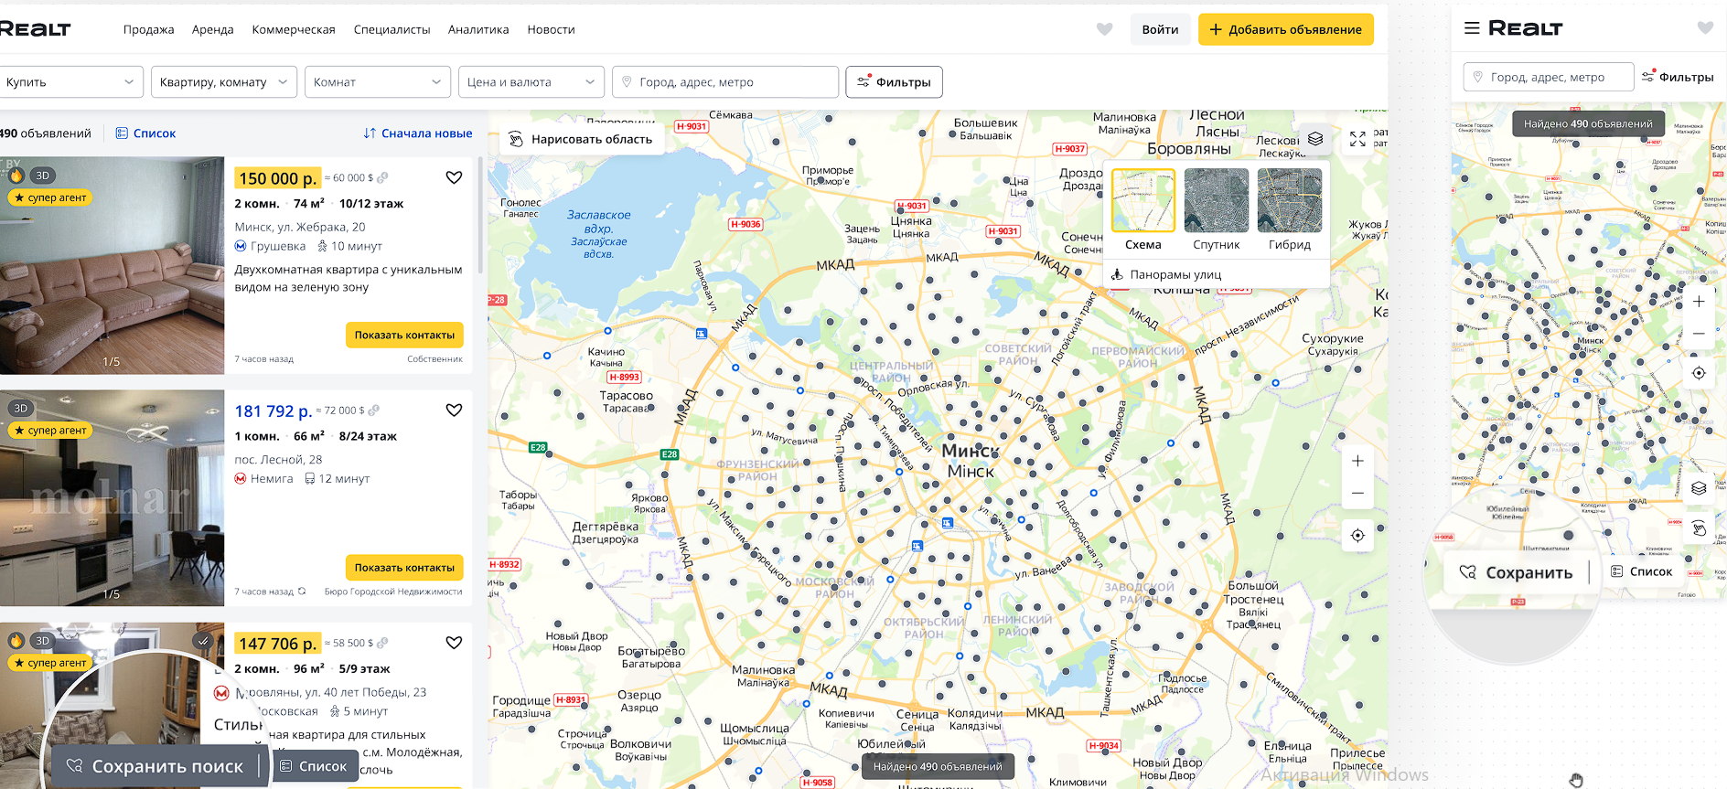Click Сохранить поиск at bottom left
Screen dimensions: 1727x789
point(156,766)
